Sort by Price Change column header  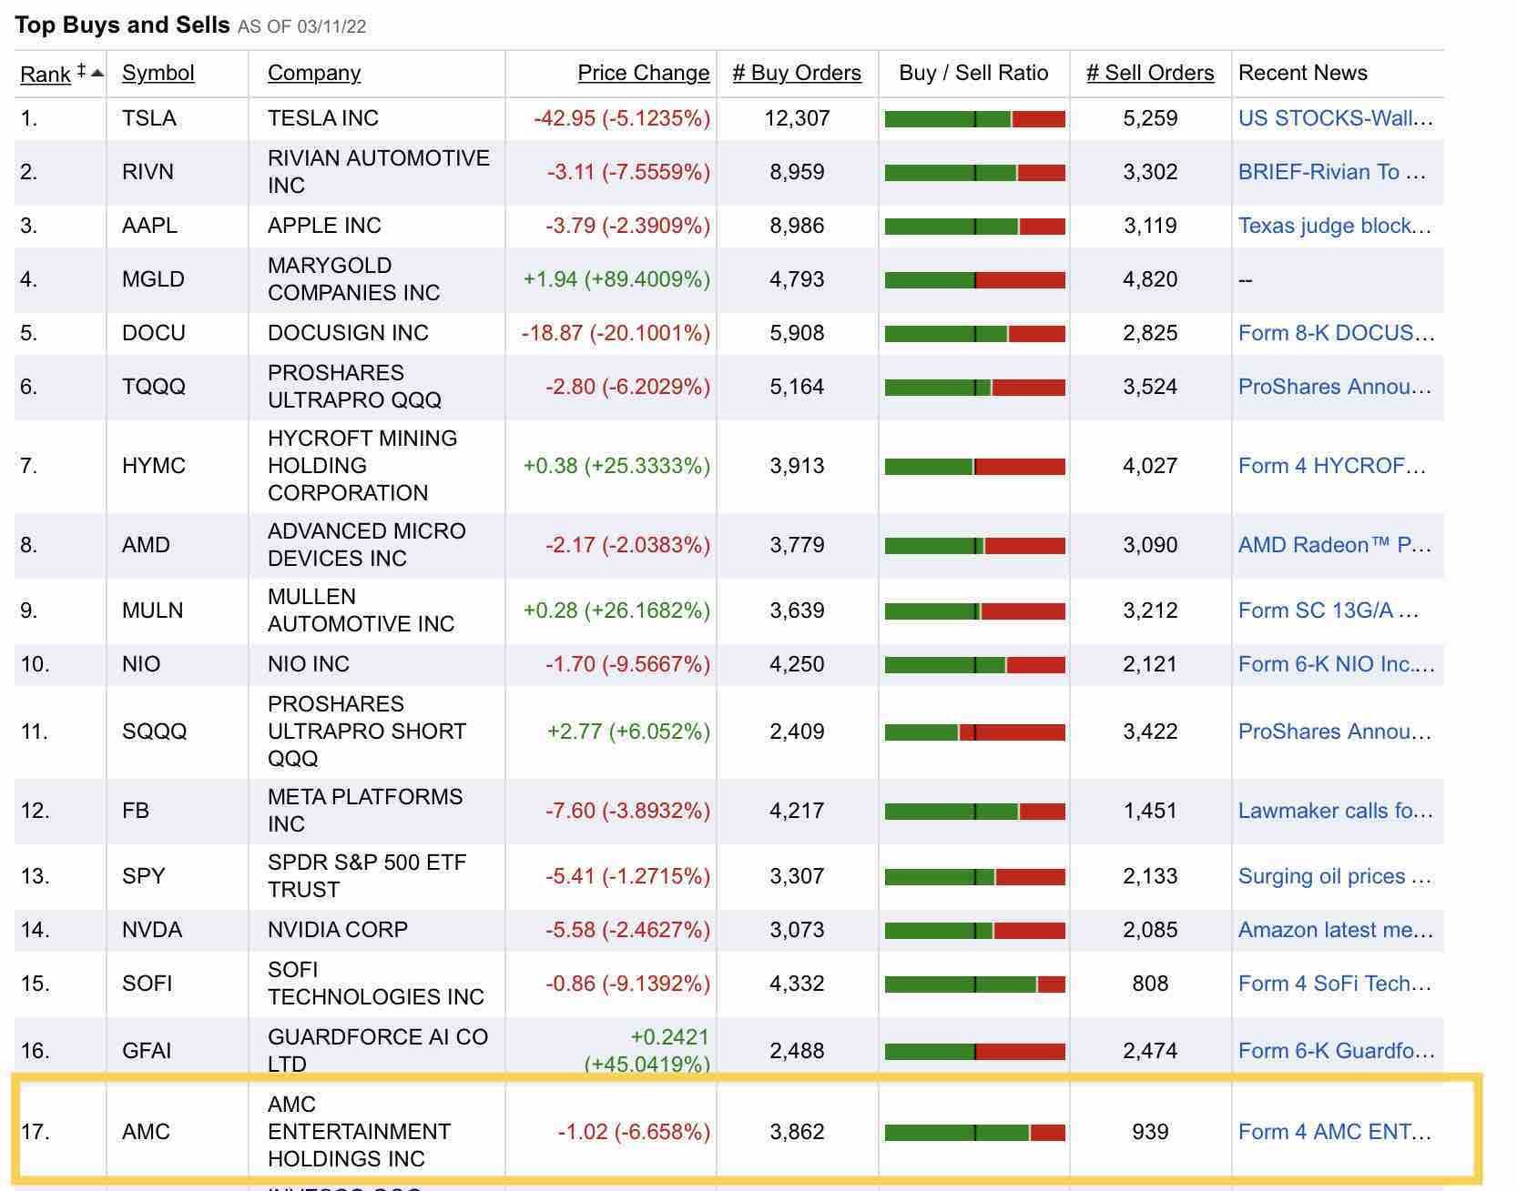pos(644,73)
